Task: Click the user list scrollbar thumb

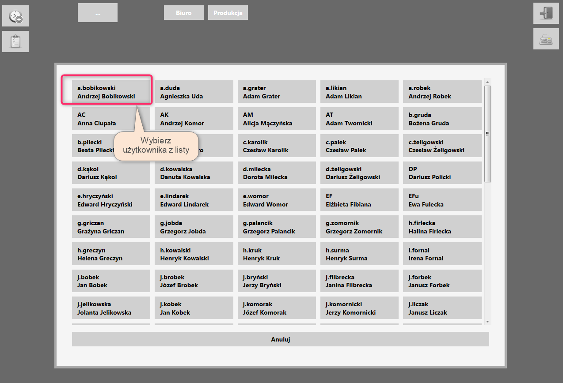Action: [x=487, y=134]
